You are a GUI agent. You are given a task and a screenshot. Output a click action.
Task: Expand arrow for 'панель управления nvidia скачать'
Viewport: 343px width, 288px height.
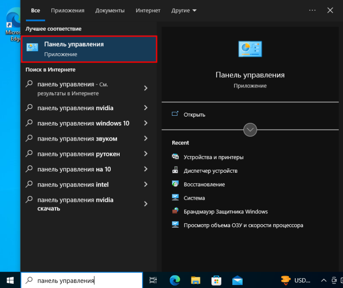pyautogui.click(x=146, y=204)
